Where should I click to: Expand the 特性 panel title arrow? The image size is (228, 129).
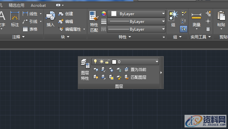pos(130,37)
